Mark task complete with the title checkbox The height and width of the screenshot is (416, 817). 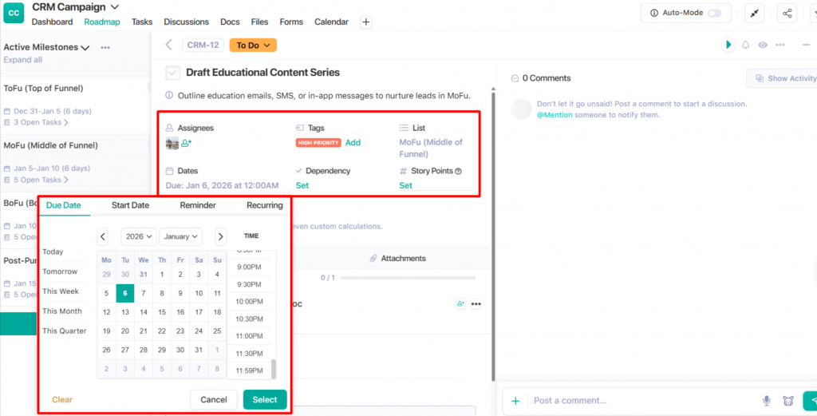click(x=173, y=73)
